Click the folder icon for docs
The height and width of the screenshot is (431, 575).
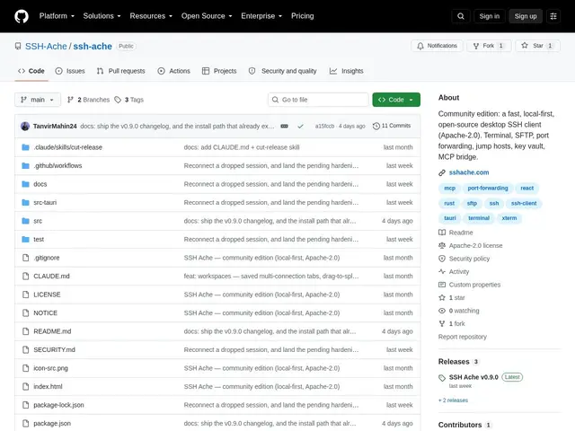(x=25, y=184)
